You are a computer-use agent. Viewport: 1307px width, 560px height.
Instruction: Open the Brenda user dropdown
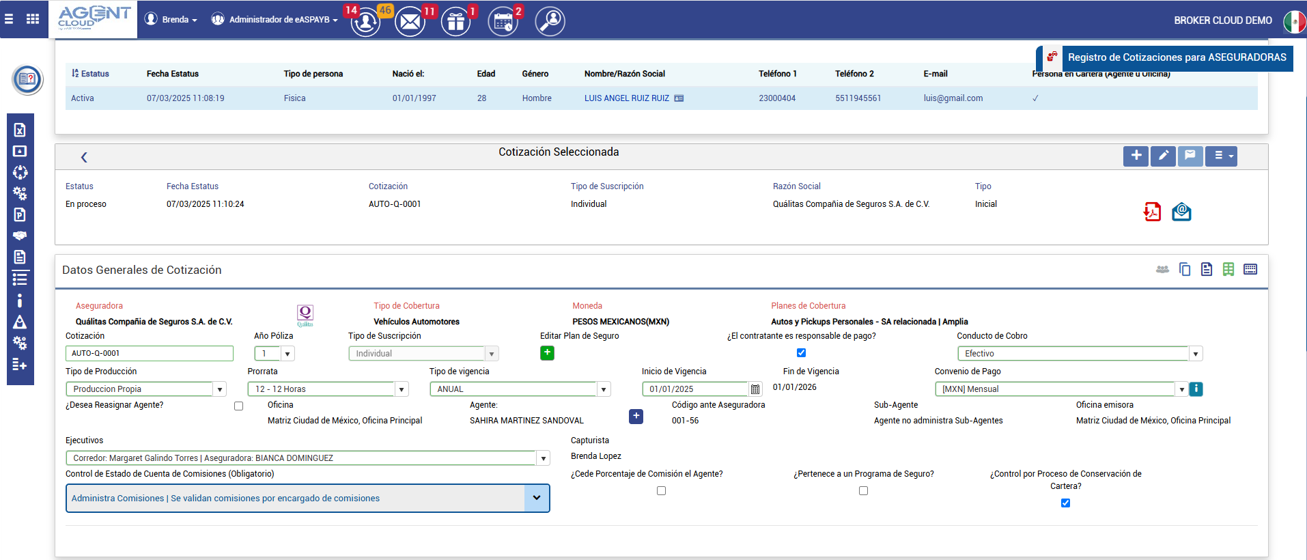pos(171,19)
